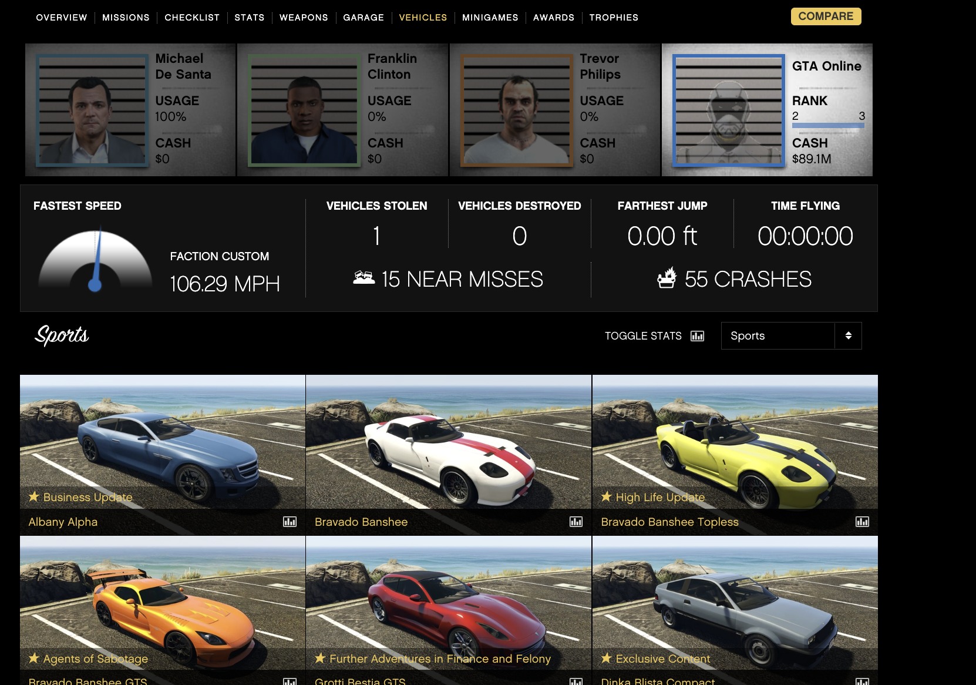Click the GTA Online masked avatar
Viewport: 976px width, 685px height.
(x=728, y=110)
